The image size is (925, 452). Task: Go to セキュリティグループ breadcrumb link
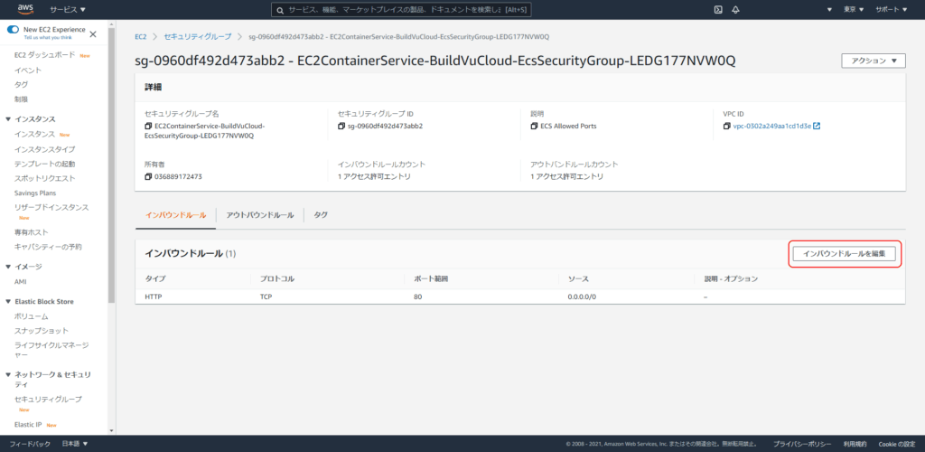[x=197, y=36]
